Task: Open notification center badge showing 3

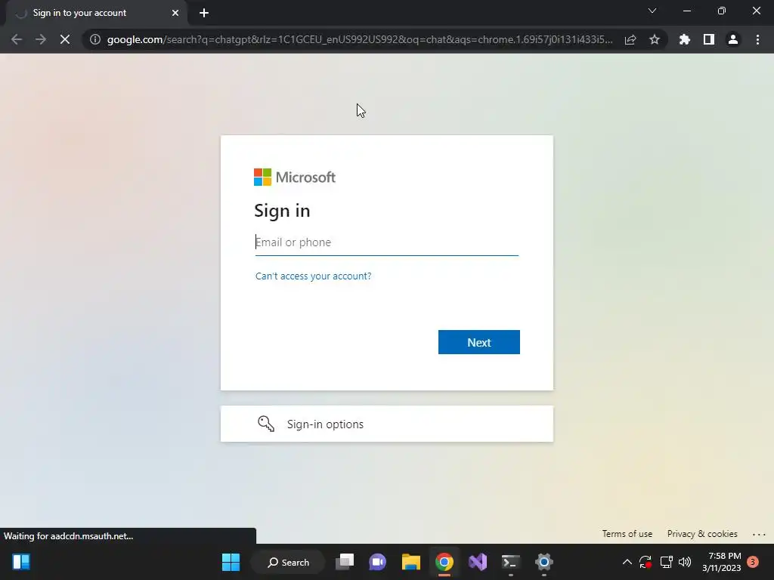Action: pos(753,562)
